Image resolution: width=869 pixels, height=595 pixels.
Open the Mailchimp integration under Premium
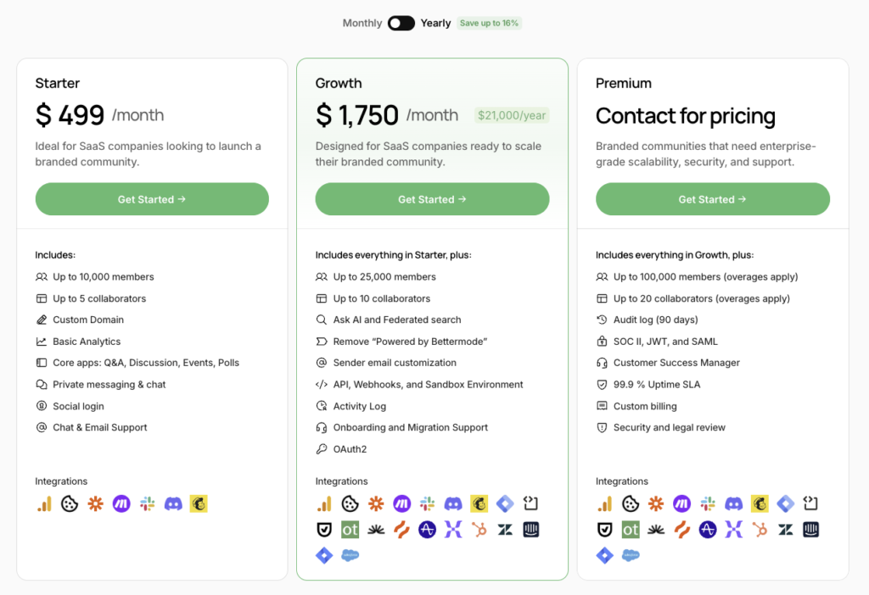[758, 503]
